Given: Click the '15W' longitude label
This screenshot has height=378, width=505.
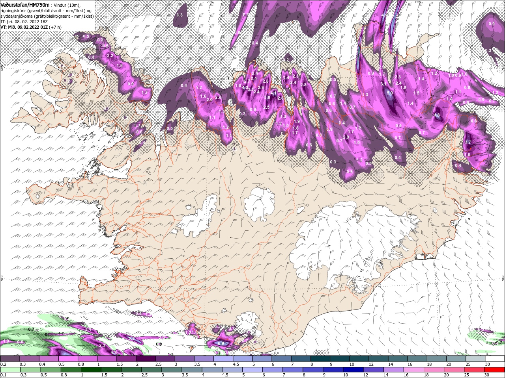Looking at the screenshot, I should 419,2.
